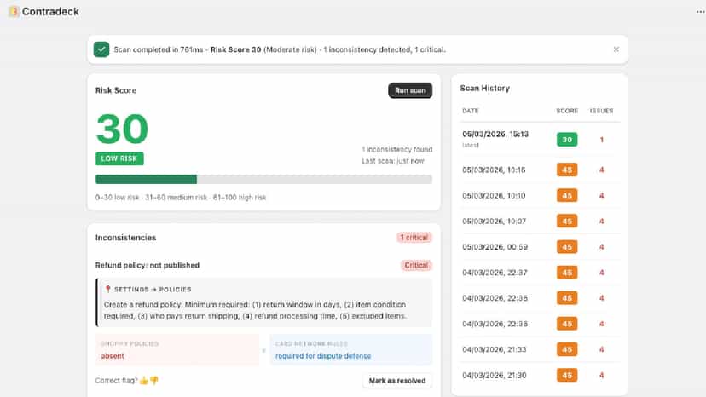Click the orange 45 badge for 05/03/2026, 10:16
This screenshot has height=397, width=706.
(x=567, y=170)
